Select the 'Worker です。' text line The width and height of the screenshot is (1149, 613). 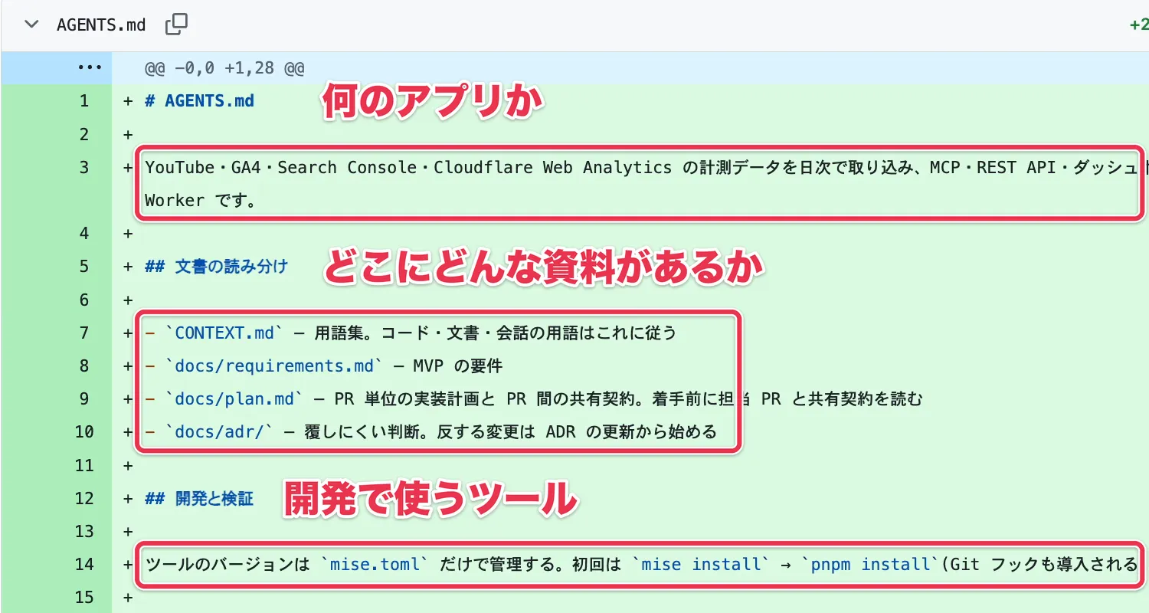[x=200, y=201]
